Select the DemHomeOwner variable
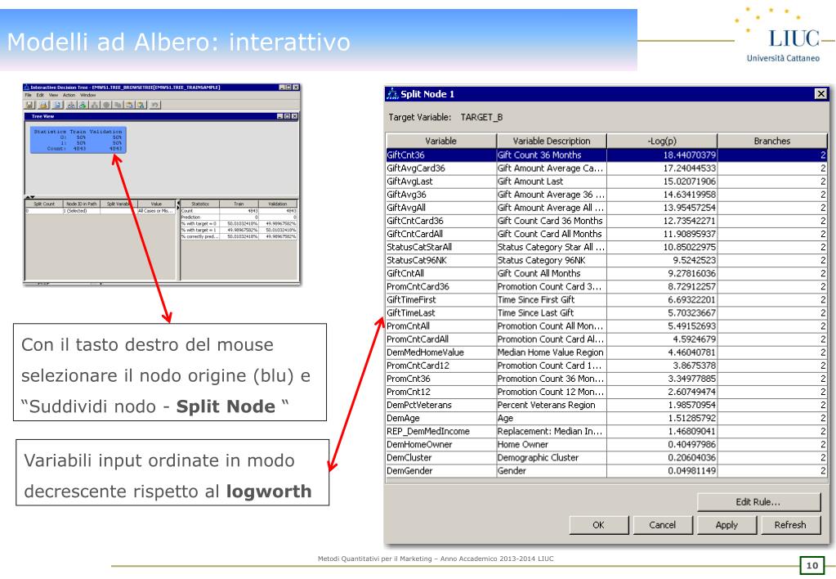836x579 pixels. [x=441, y=444]
